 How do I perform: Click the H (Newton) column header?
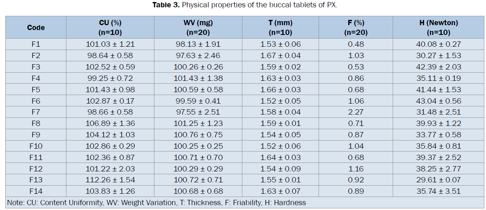click(x=438, y=28)
